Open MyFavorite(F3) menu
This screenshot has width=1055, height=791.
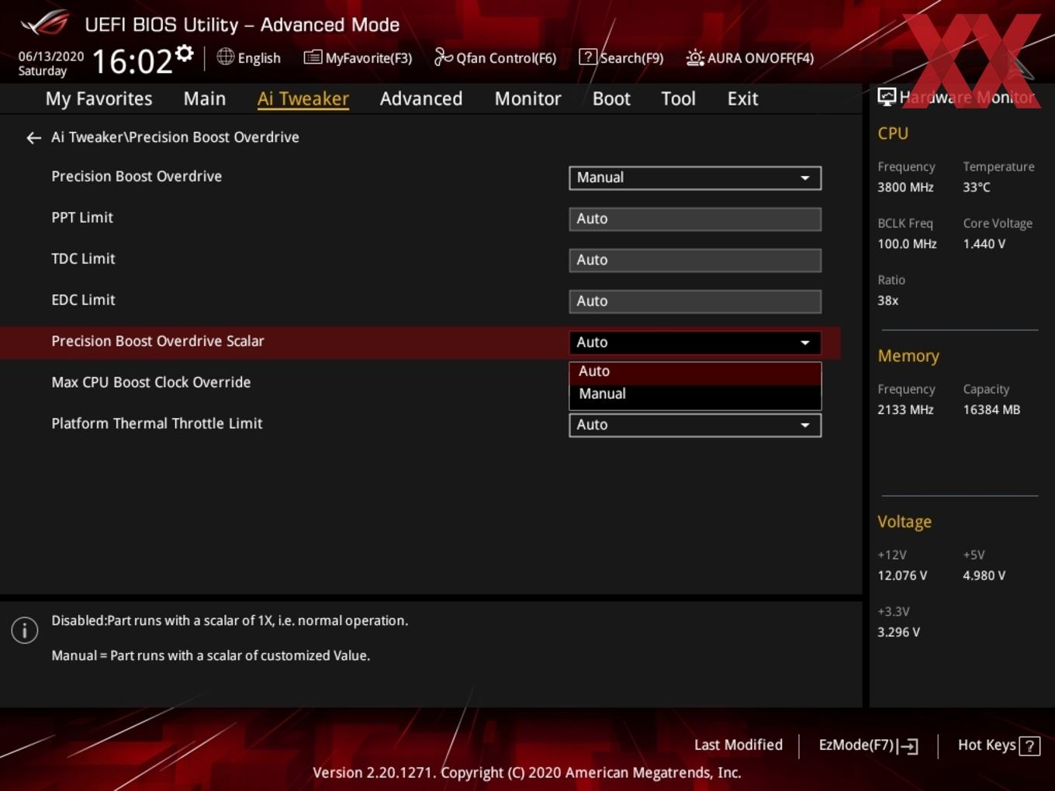coord(358,57)
